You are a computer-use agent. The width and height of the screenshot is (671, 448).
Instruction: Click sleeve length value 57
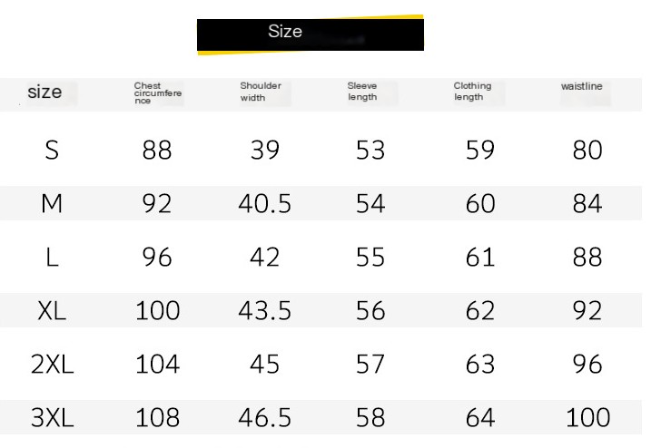point(370,365)
